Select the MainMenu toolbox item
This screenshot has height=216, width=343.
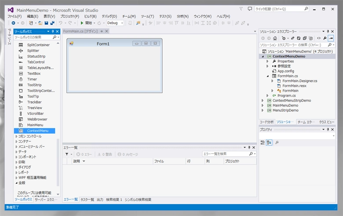(35, 125)
